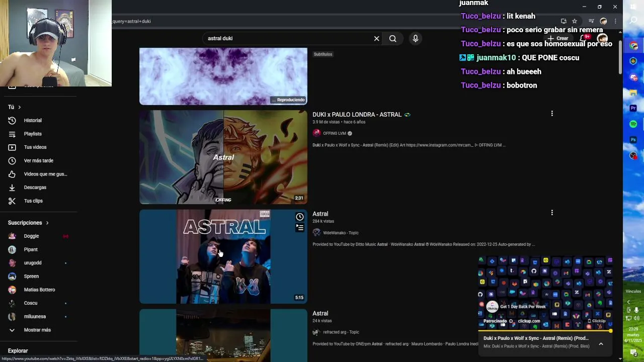Expand Mostrar más subscriptions

pyautogui.click(x=38, y=330)
